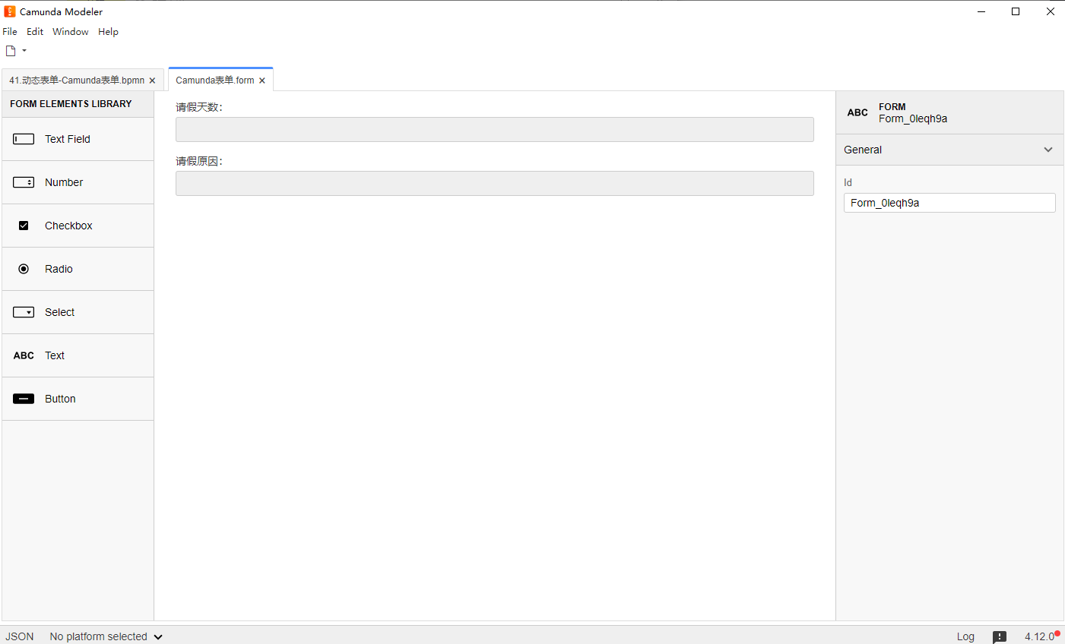Select the Number element icon

pyautogui.click(x=24, y=182)
